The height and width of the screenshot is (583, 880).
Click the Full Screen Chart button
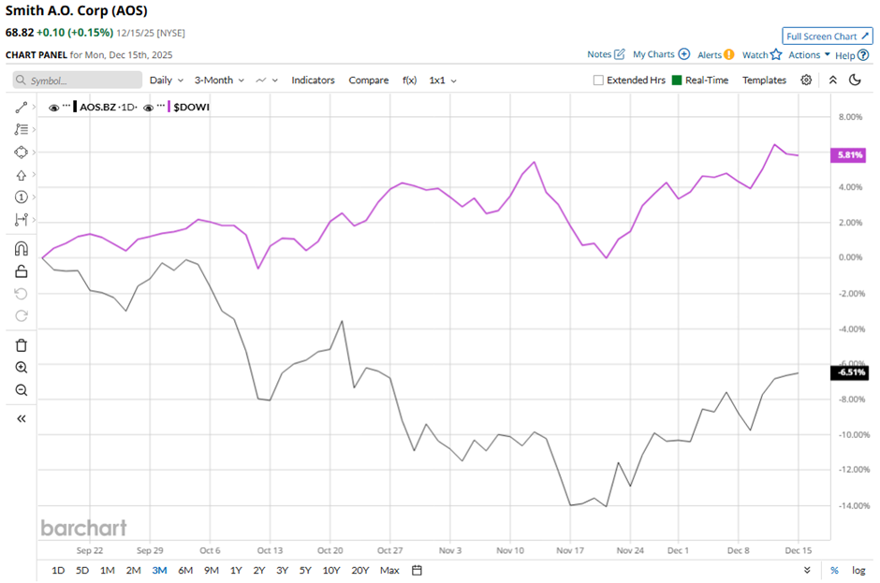[828, 36]
